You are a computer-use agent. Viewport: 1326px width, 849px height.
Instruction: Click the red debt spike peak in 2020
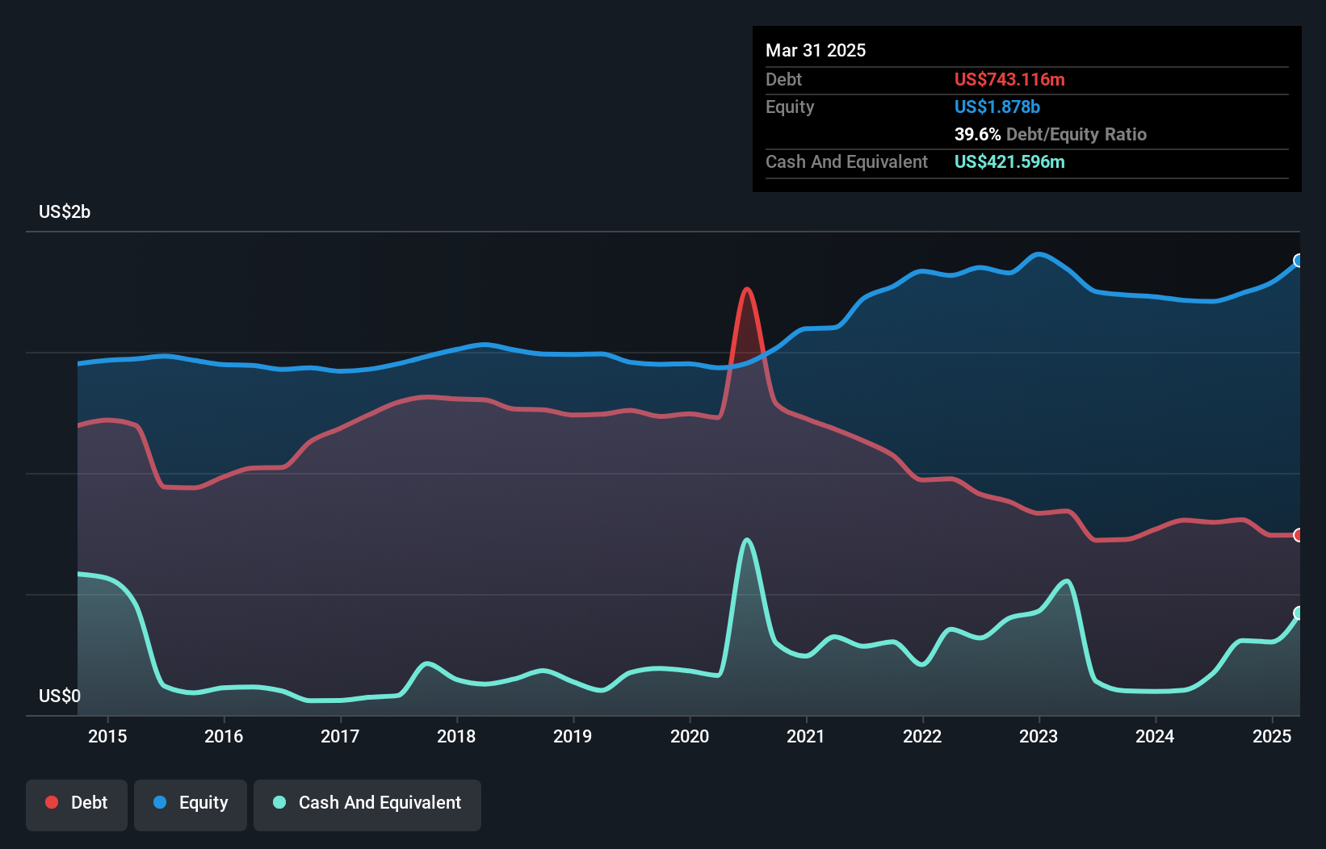747,289
